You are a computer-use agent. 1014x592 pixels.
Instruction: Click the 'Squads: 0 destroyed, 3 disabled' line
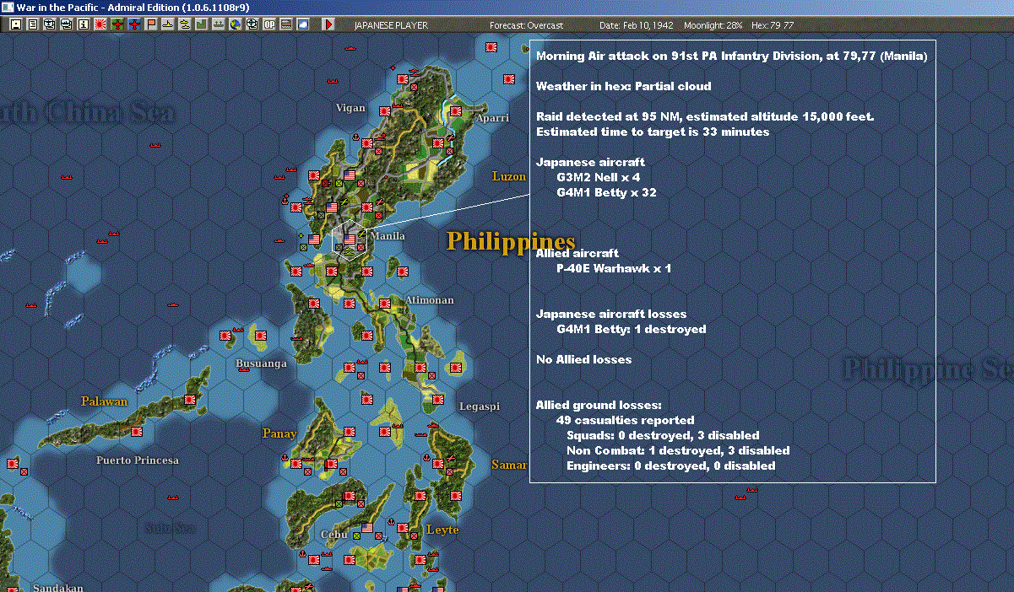[663, 435]
